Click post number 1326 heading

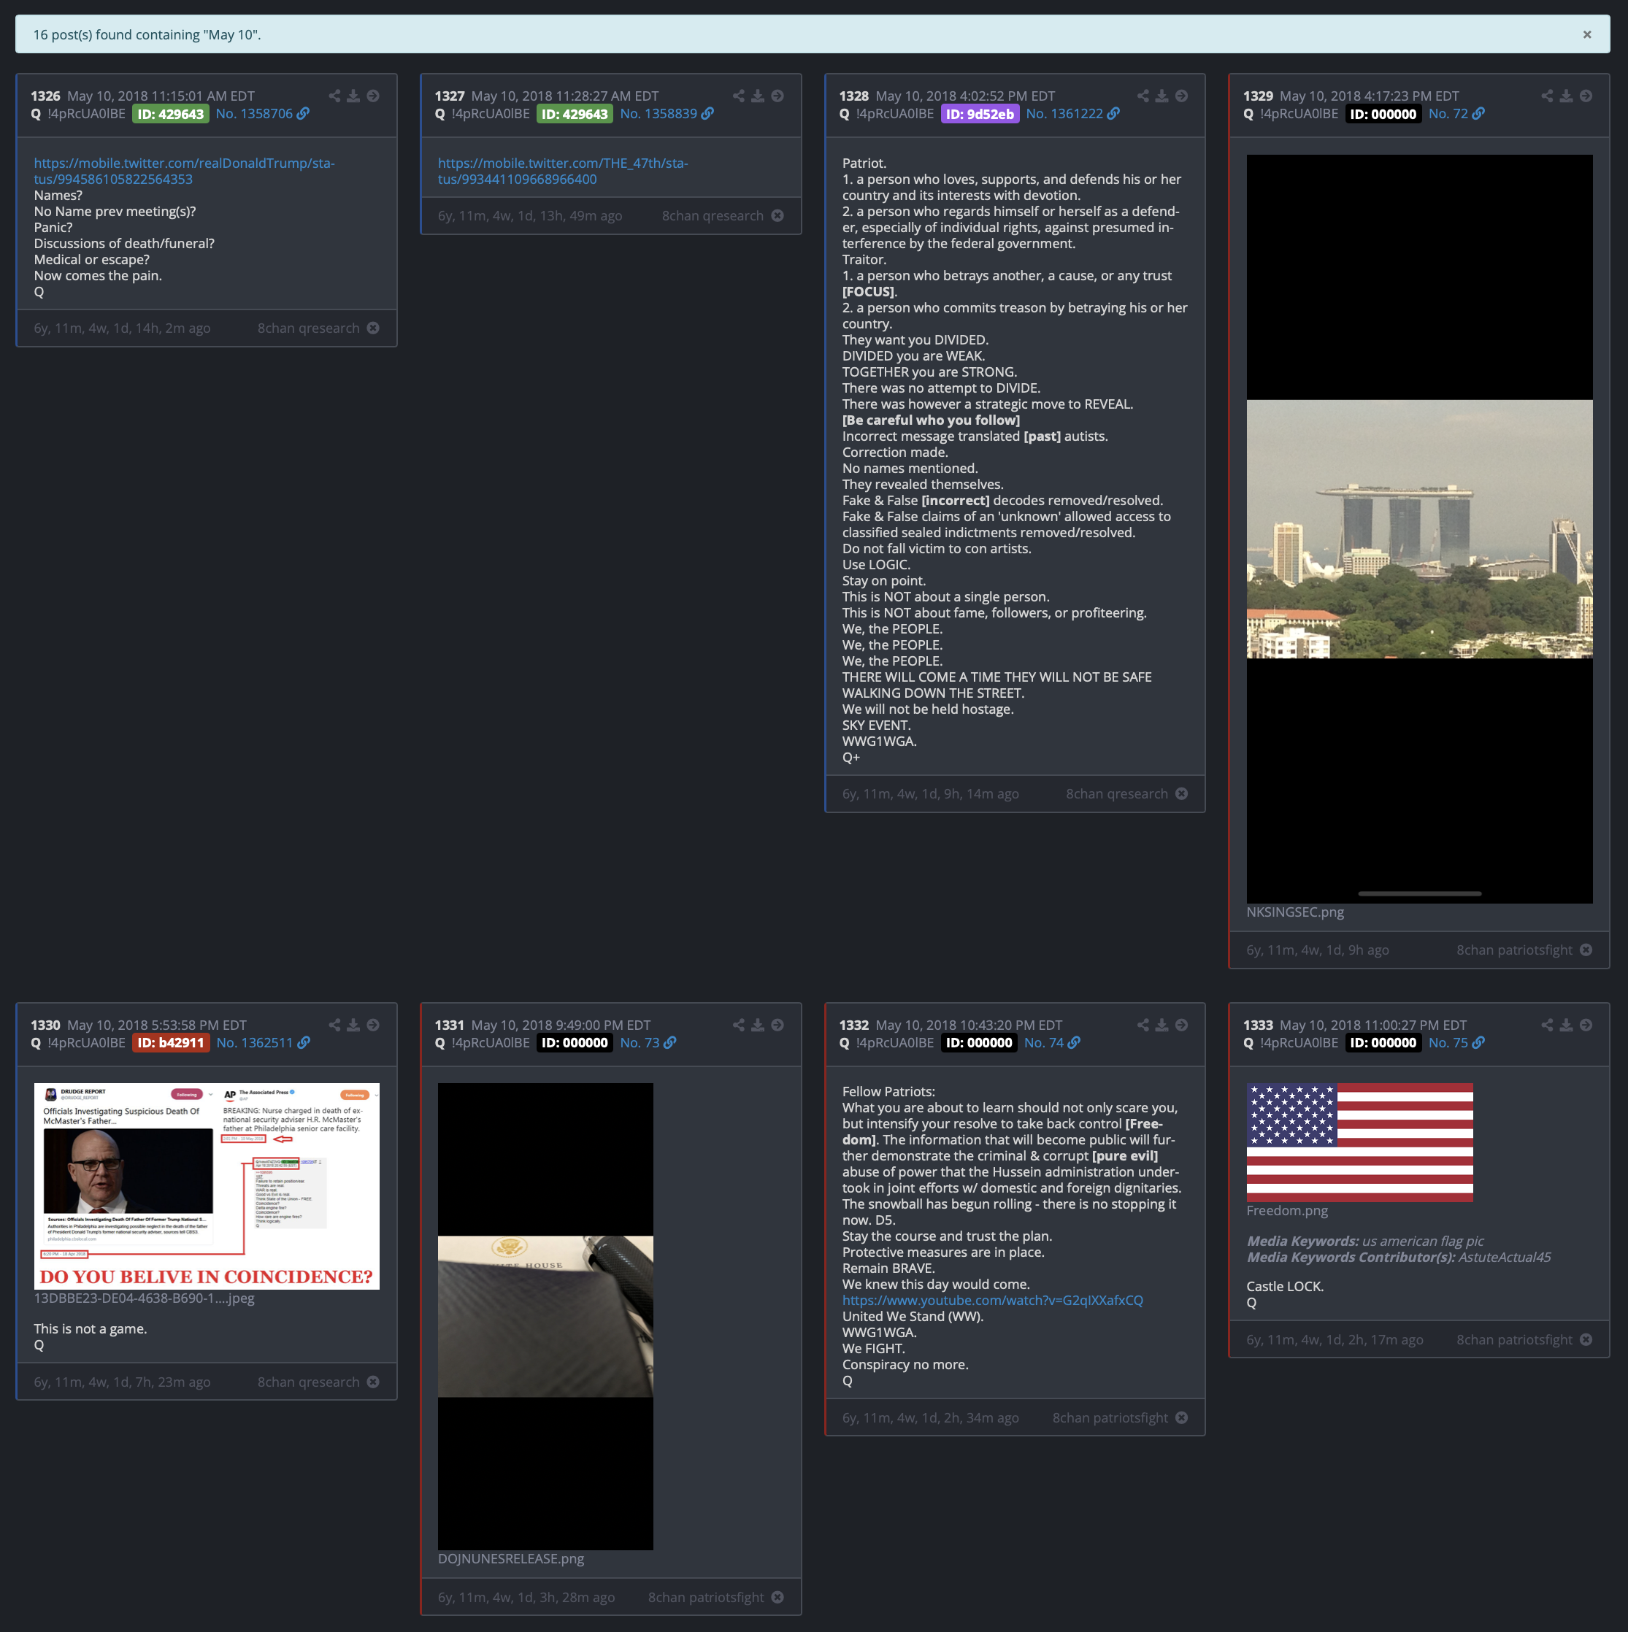pyautogui.click(x=45, y=96)
